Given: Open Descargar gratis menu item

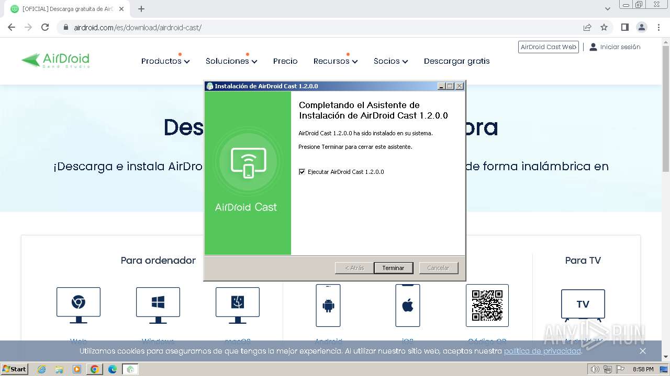Looking at the screenshot, I should pyautogui.click(x=457, y=61).
